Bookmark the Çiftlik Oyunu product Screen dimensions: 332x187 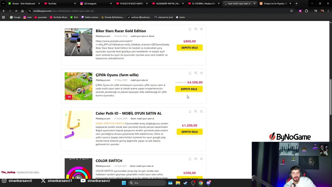point(190,73)
